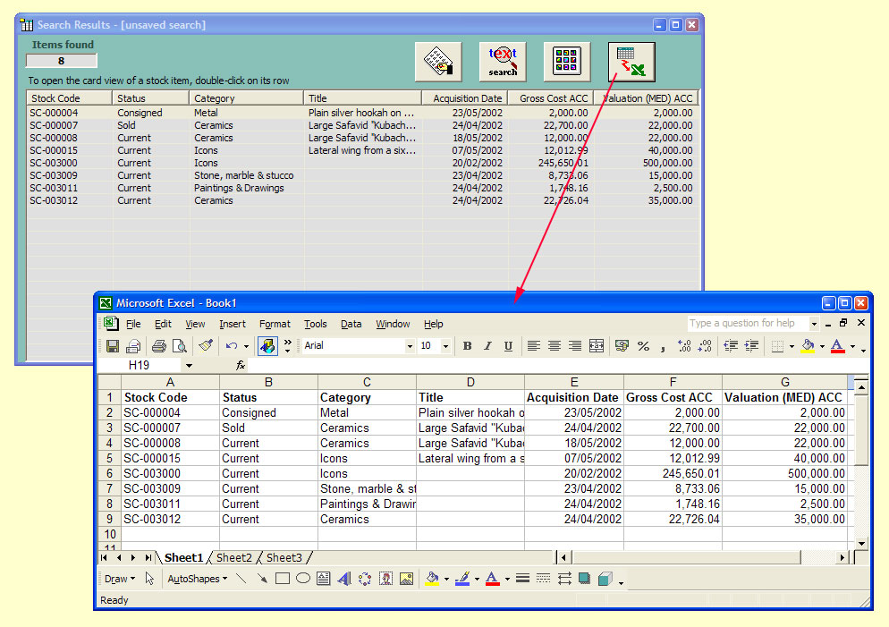The width and height of the screenshot is (889, 627).
Task: Switch to the Sheet2 tab
Action: tap(234, 557)
